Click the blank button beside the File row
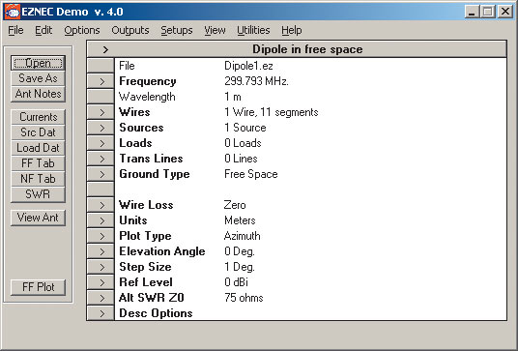Image resolution: width=518 pixels, height=351 pixels. tap(101, 66)
